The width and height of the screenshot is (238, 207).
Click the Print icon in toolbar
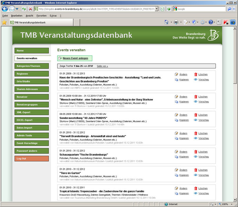click(x=176, y=22)
